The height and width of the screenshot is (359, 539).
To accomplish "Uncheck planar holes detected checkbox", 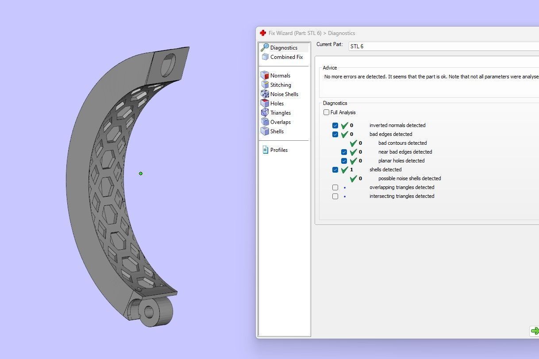I will coord(344,161).
